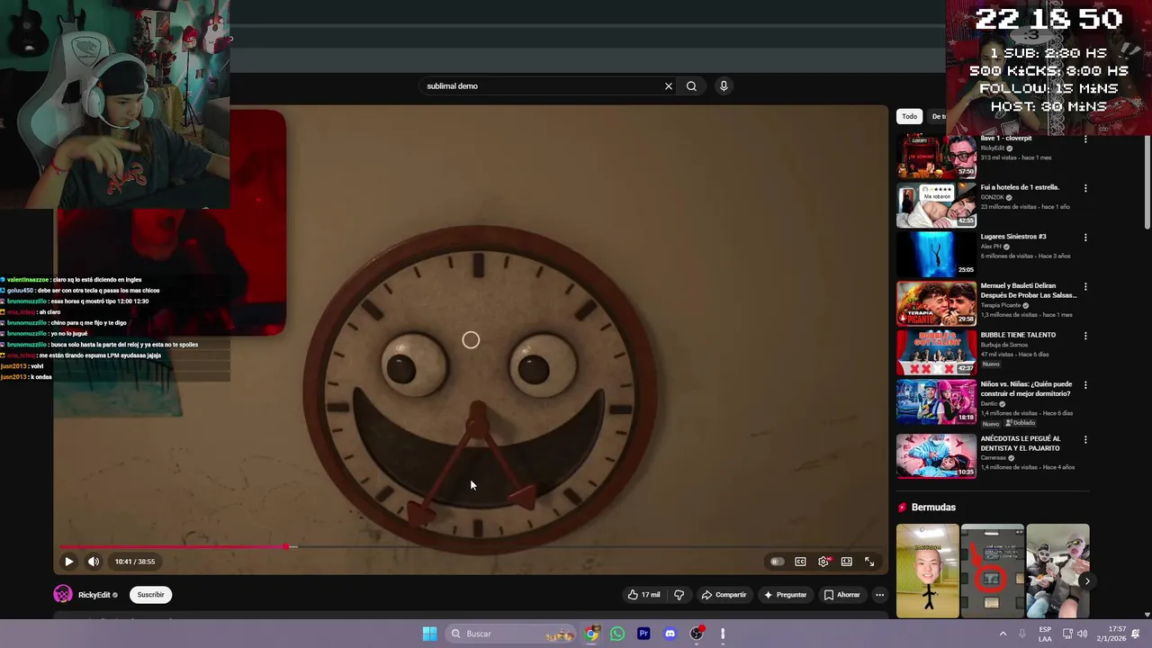Click the Bermudas section heading
This screenshot has width=1152, height=648.
point(933,508)
